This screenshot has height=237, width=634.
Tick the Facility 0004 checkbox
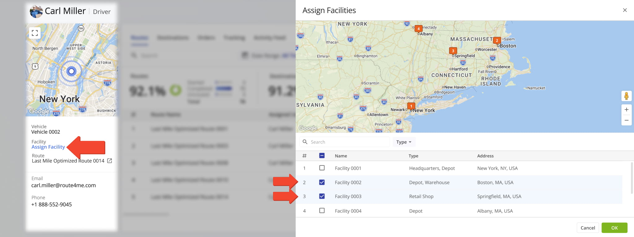pyautogui.click(x=322, y=211)
